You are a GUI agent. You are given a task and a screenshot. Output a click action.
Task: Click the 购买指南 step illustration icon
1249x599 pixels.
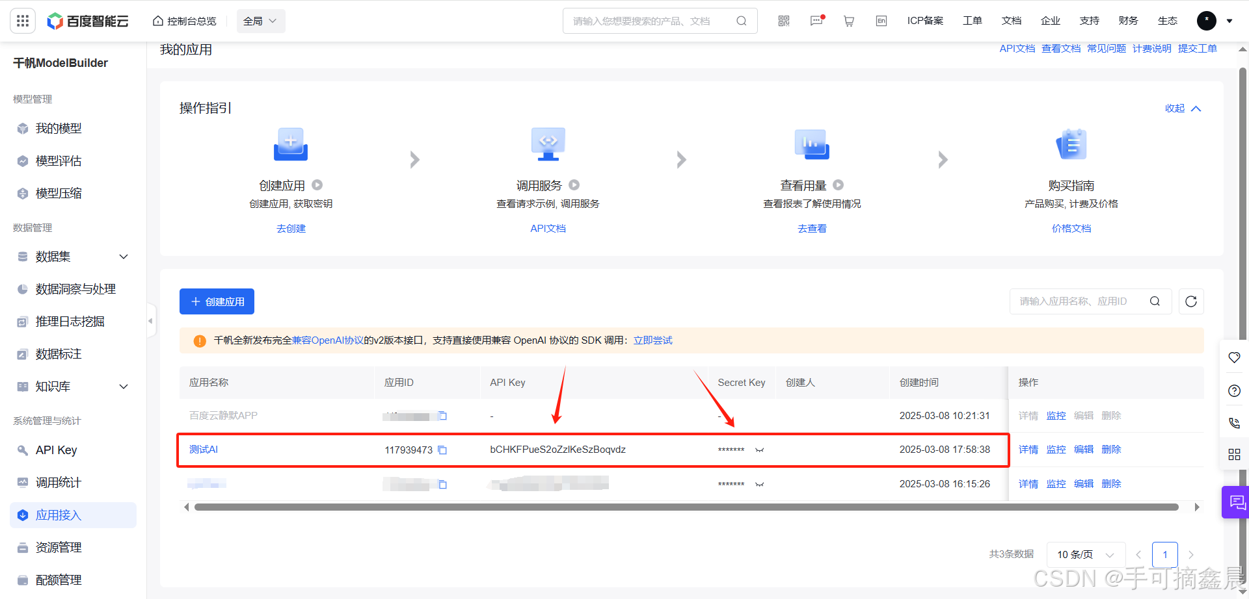pos(1071,144)
